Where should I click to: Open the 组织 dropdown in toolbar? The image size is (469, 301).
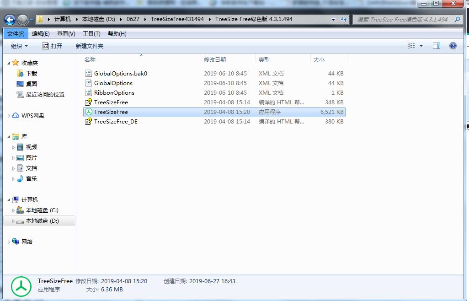[19, 46]
